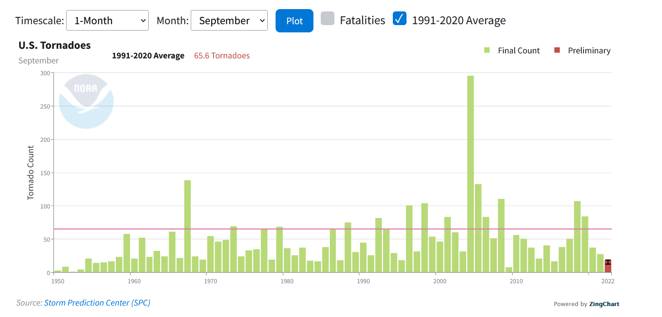Click the Fatalities checkbox label text

coord(362,21)
